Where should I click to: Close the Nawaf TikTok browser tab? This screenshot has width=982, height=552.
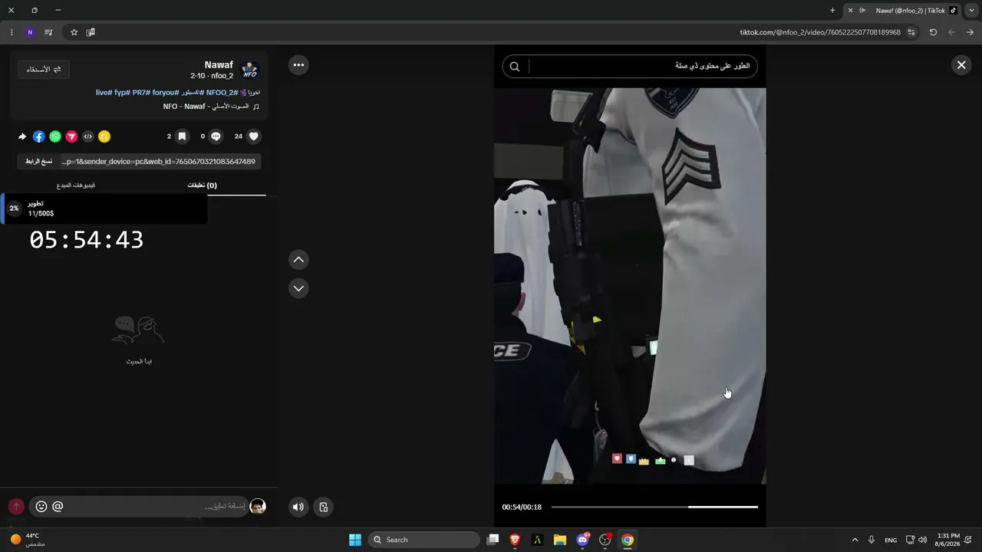tap(850, 10)
